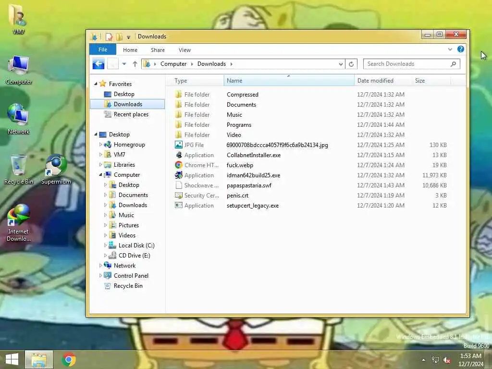Open the VM7 desktop folder icon
The image size is (492, 369).
click(18, 18)
